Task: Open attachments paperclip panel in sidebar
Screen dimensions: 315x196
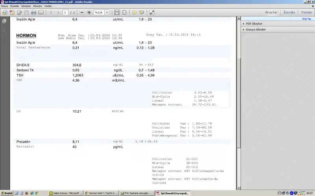Action: click(4, 31)
